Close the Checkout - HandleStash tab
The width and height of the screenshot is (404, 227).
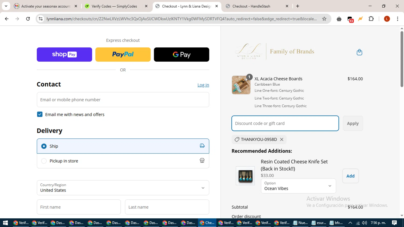287,6
